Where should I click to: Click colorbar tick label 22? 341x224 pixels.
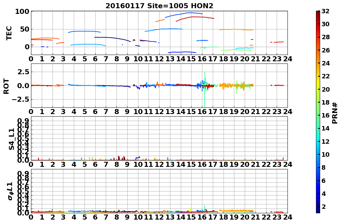pos(325,76)
